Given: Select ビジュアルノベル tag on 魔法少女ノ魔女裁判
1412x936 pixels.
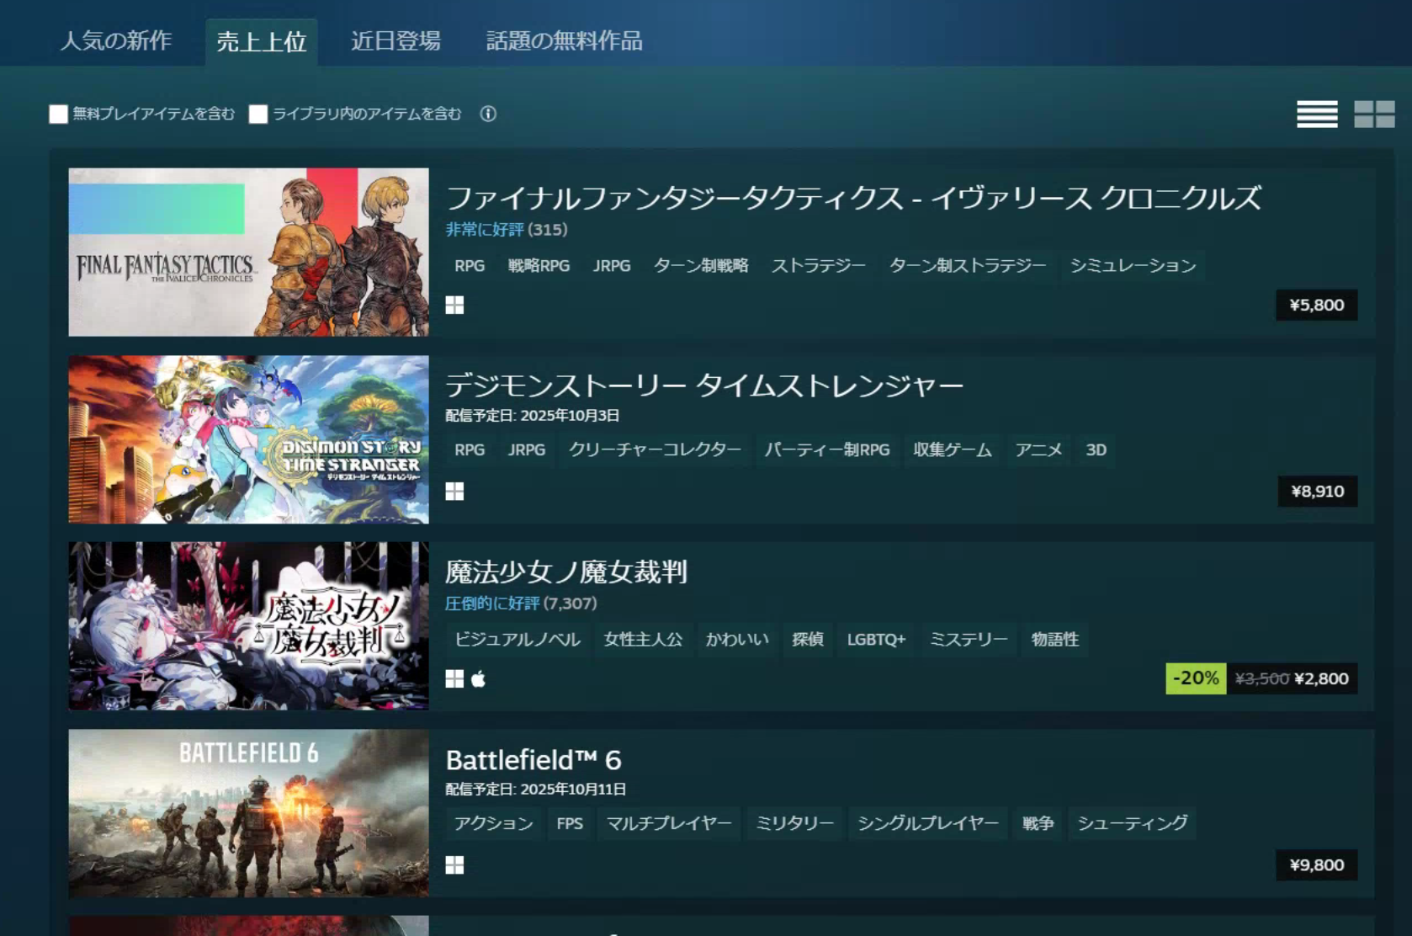Looking at the screenshot, I should pyautogui.click(x=517, y=640).
